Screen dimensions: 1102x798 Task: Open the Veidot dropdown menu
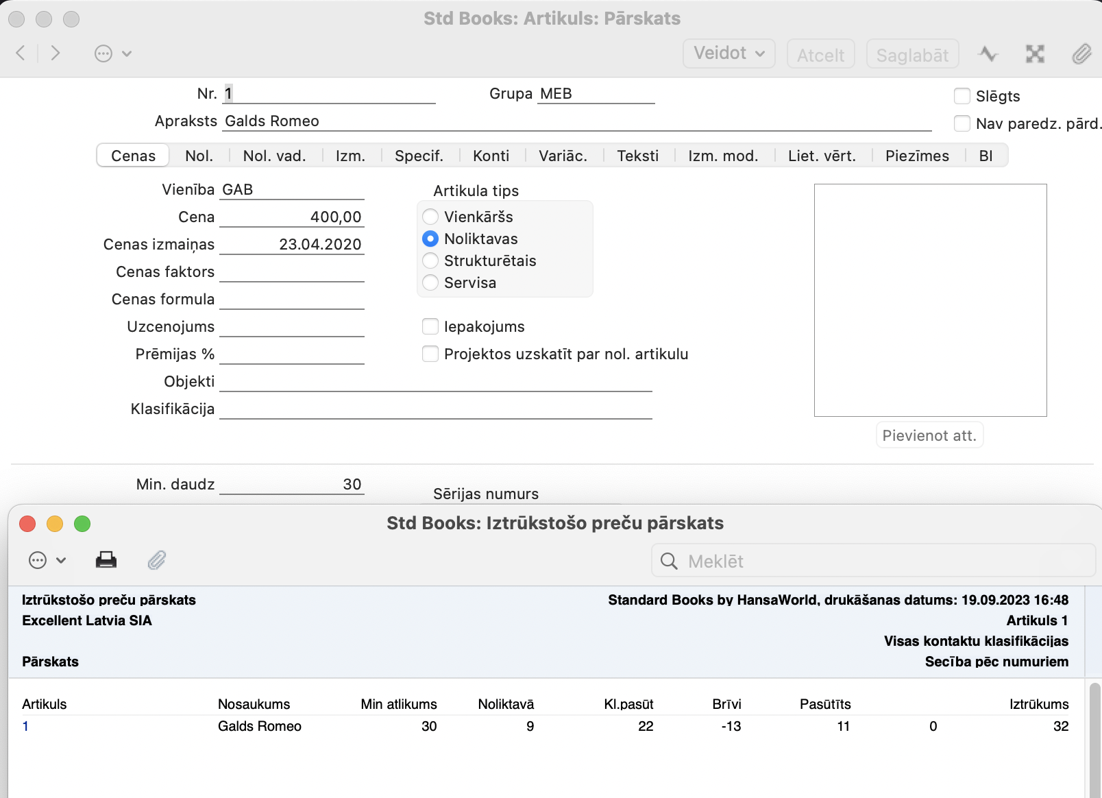tap(728, 53)
